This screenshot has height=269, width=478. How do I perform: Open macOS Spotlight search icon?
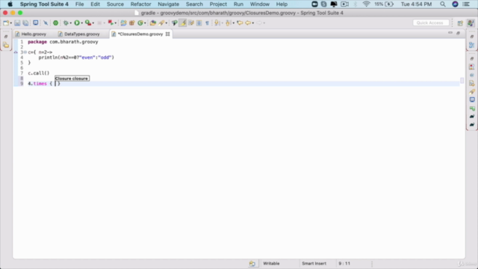[443, 4]
